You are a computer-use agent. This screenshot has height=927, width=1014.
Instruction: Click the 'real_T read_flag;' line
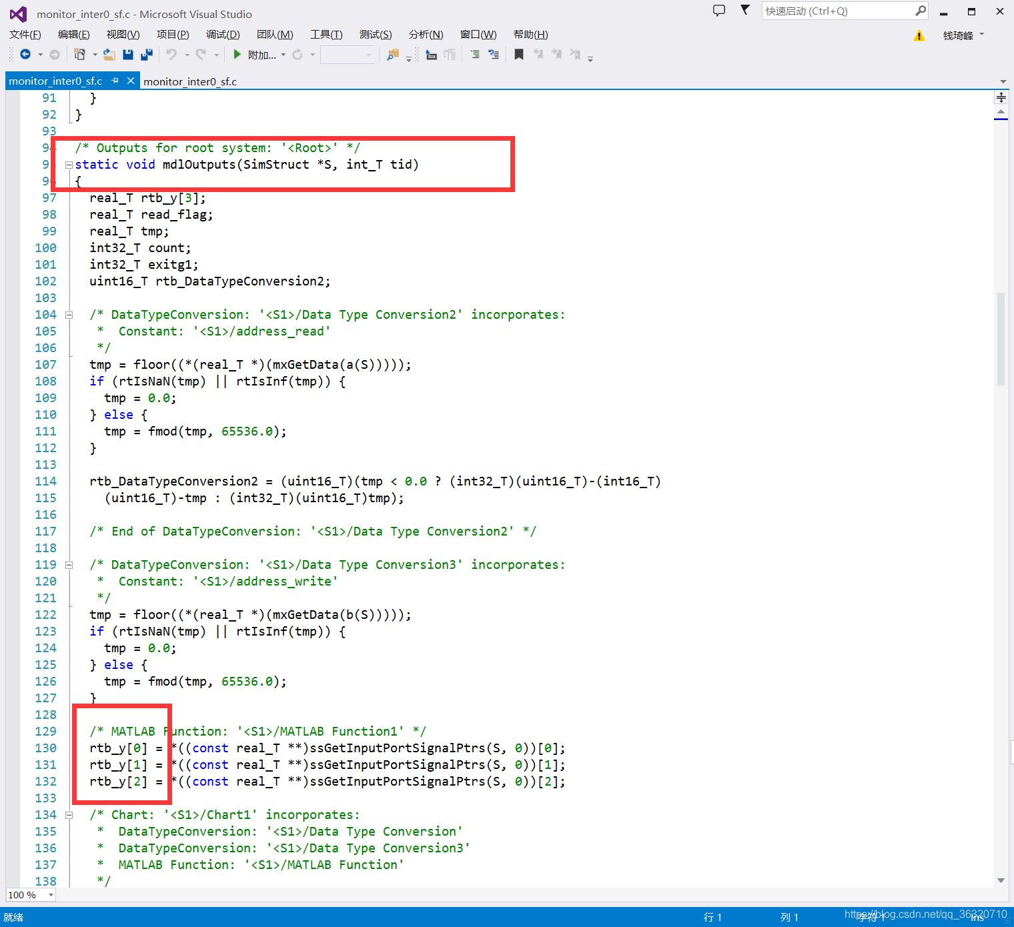pos(151,215)
